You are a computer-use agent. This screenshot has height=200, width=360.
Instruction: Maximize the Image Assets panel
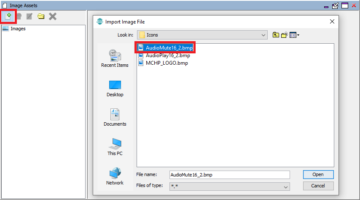345,5
